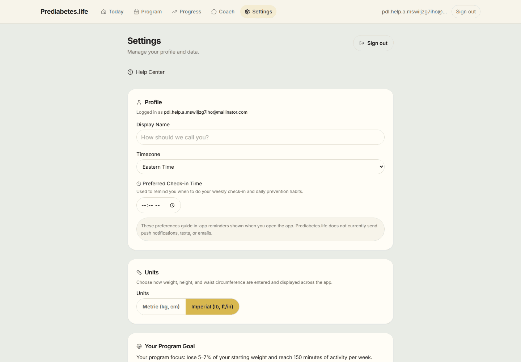This screenshot has height=362, width=521.
Task: Click the clock icon beside Preferred Check-in Time
Action: point(139,184)
